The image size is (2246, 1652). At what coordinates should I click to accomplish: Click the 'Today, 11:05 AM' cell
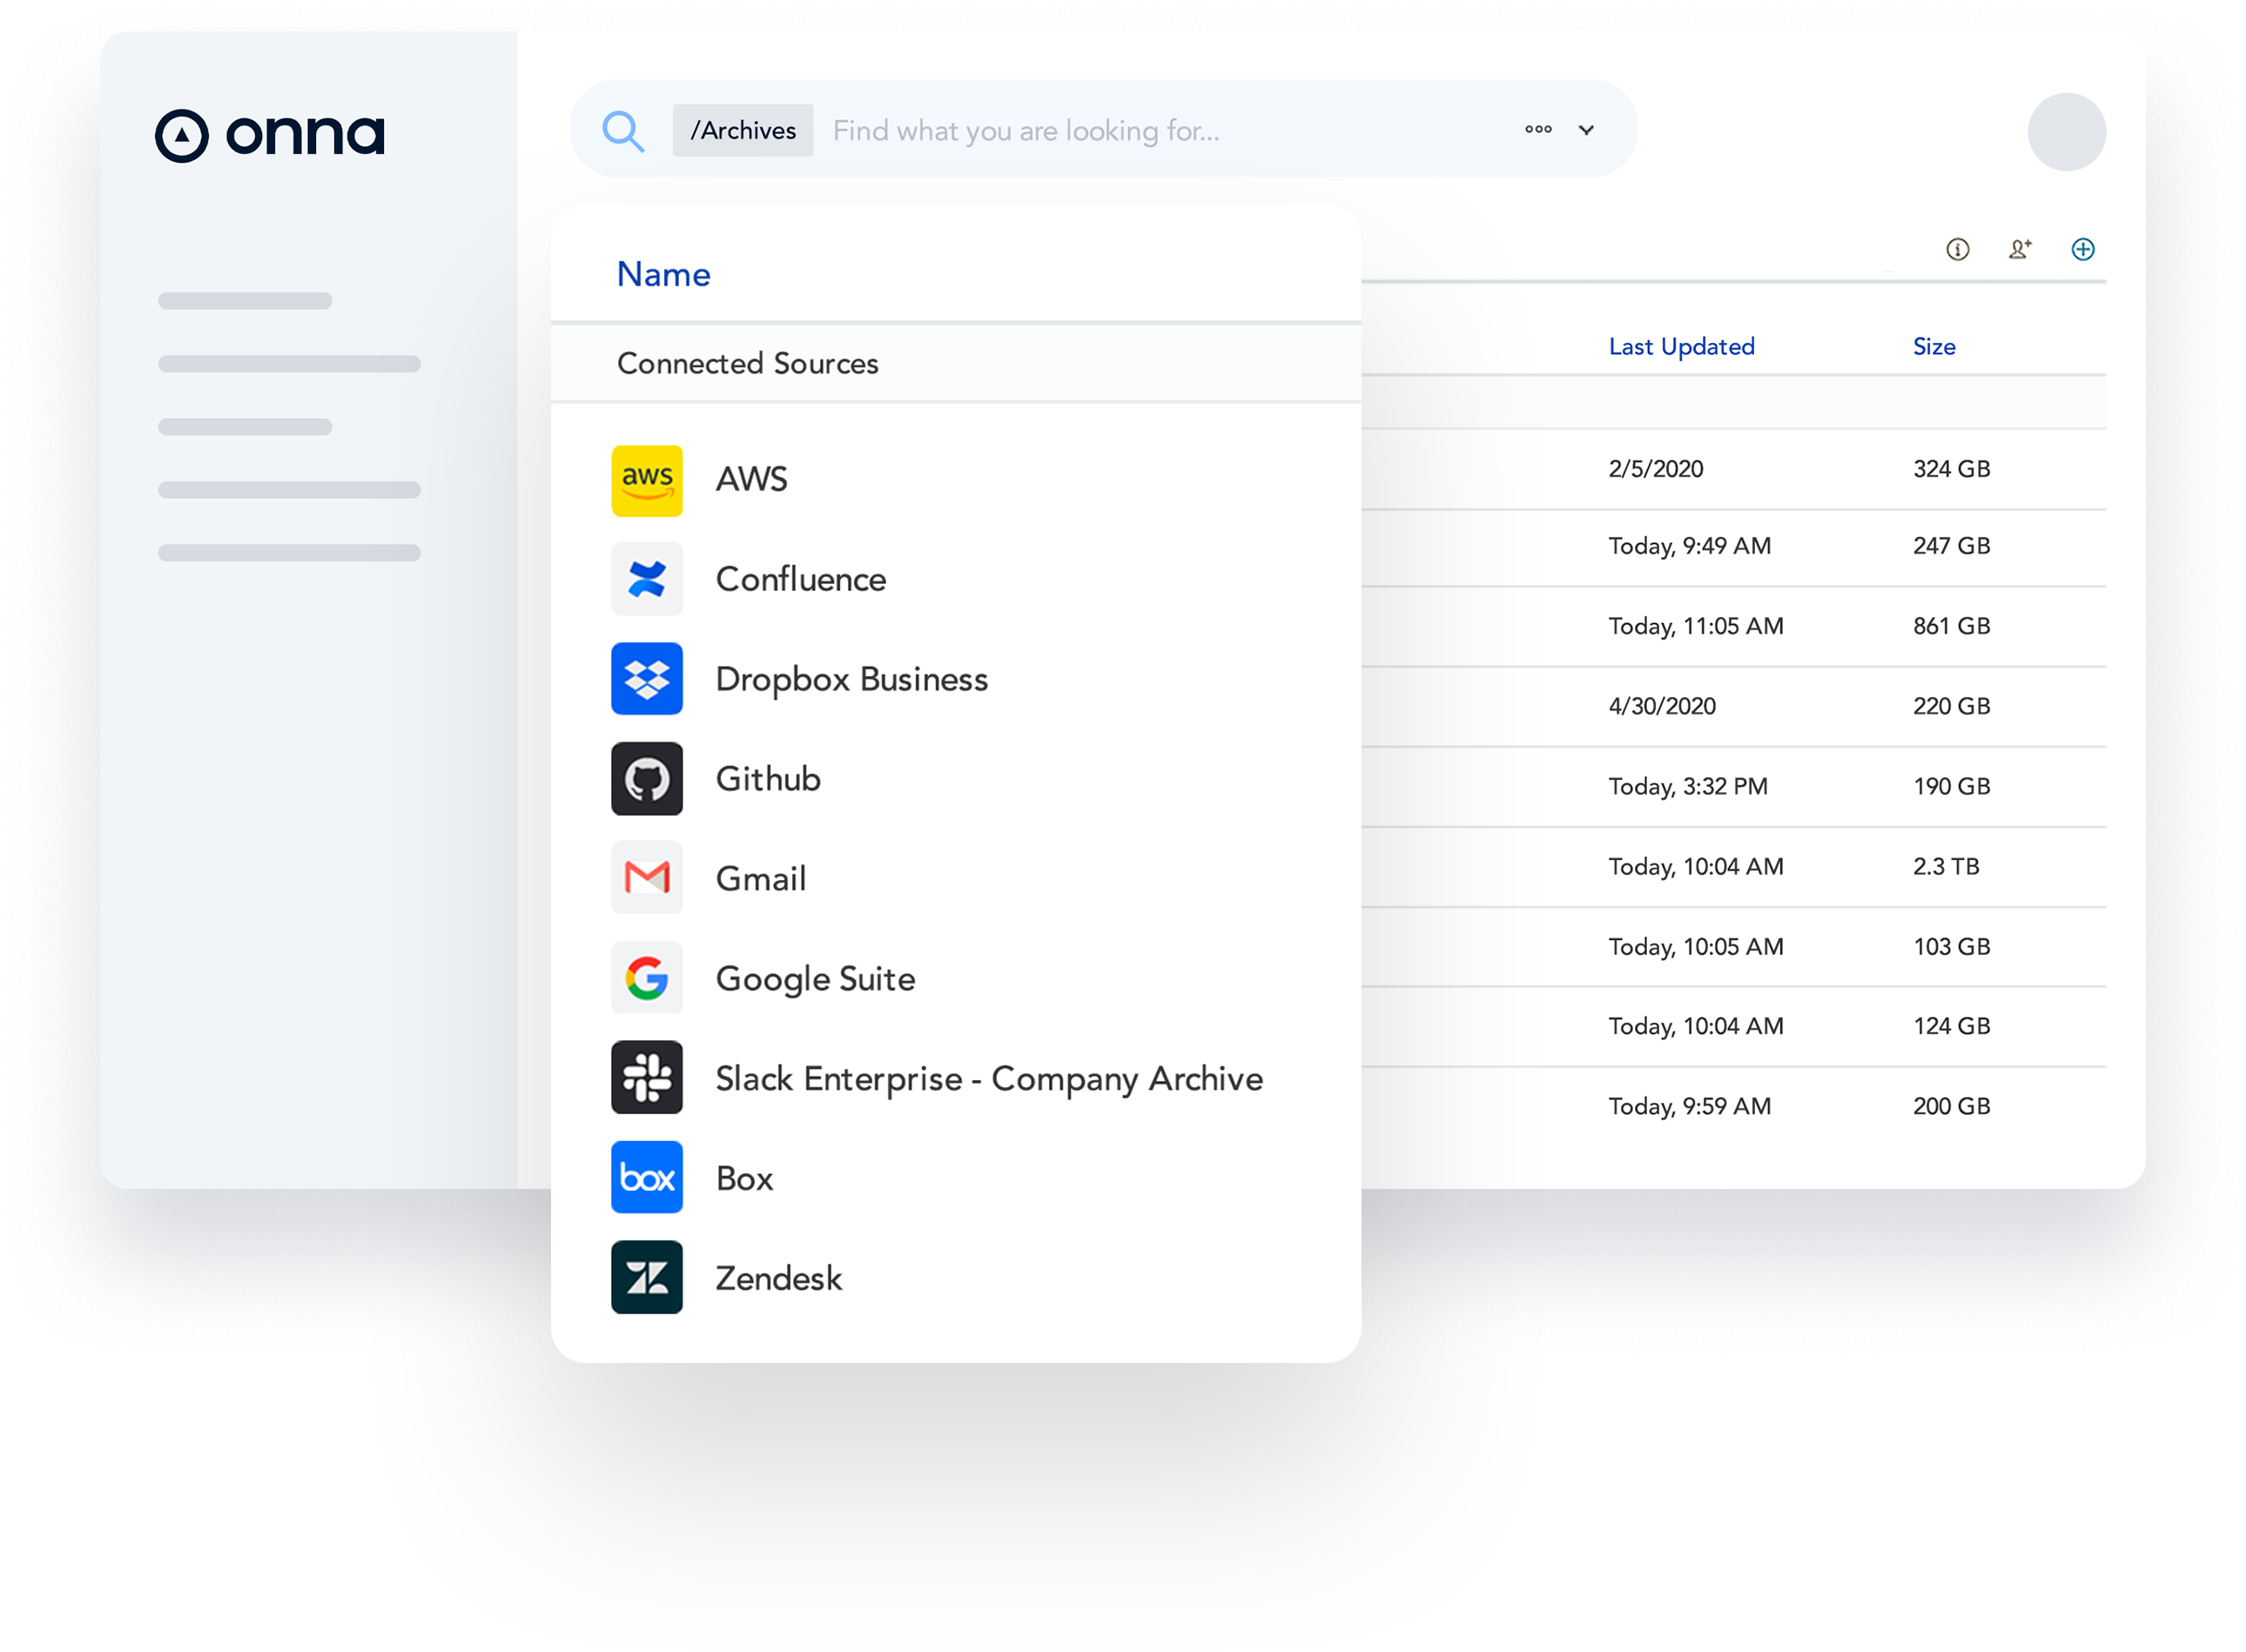click(1695, 626)
